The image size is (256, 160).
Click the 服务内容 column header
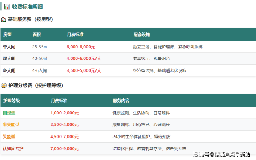click(x=121, y=101)
